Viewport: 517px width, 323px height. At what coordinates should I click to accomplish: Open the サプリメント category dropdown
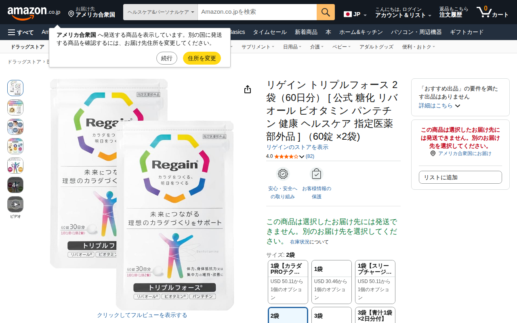click(x=258, y=47)
